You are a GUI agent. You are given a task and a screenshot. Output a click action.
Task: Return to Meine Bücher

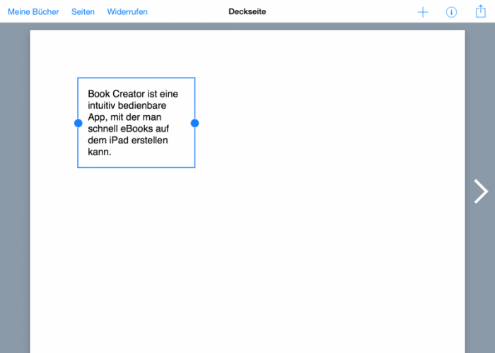point(33,12)
